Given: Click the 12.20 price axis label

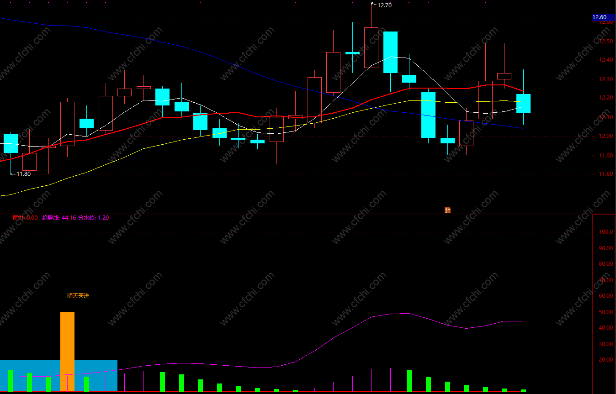Looking at the screenshot, I should coord(606,98).
